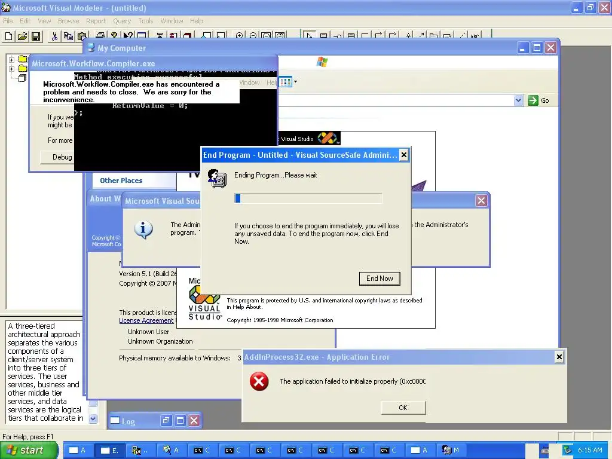Viewport: 612px width, 459px height.
Task: Click the red error icon in AddInProcess32 dialog
Action: 259,381
